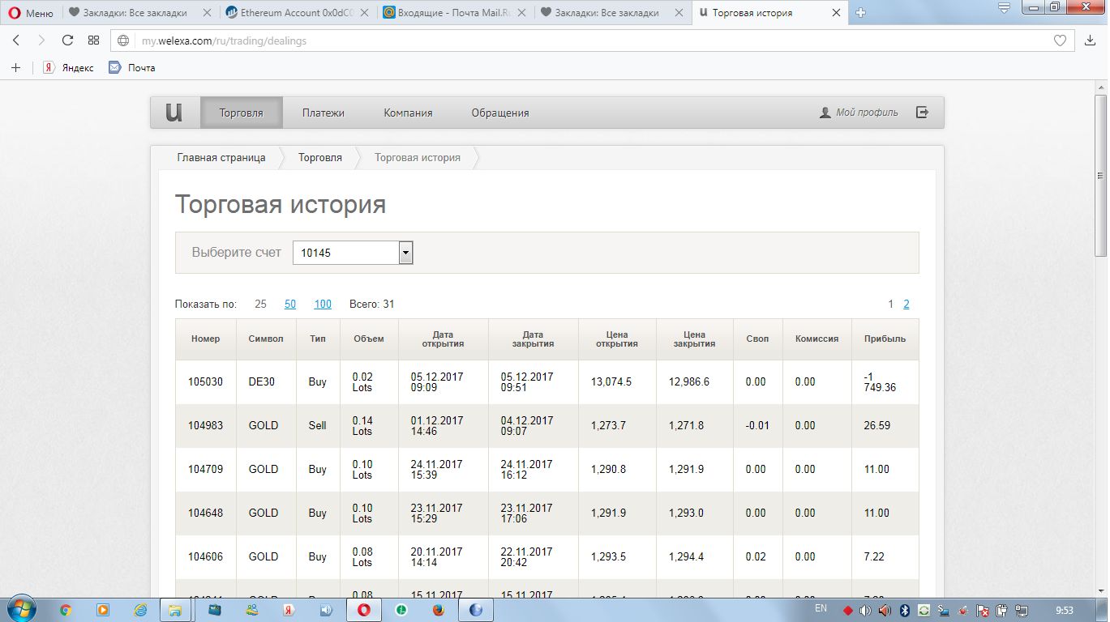Screen dimensions: 1110x622
Task: Open the File Explorer folder on the taskbar
Action: tap(174, 610)
